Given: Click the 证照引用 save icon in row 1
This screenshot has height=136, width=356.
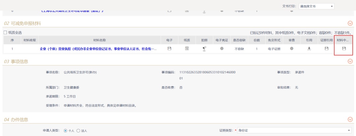Looking at the screenshot, I should 326,49.
